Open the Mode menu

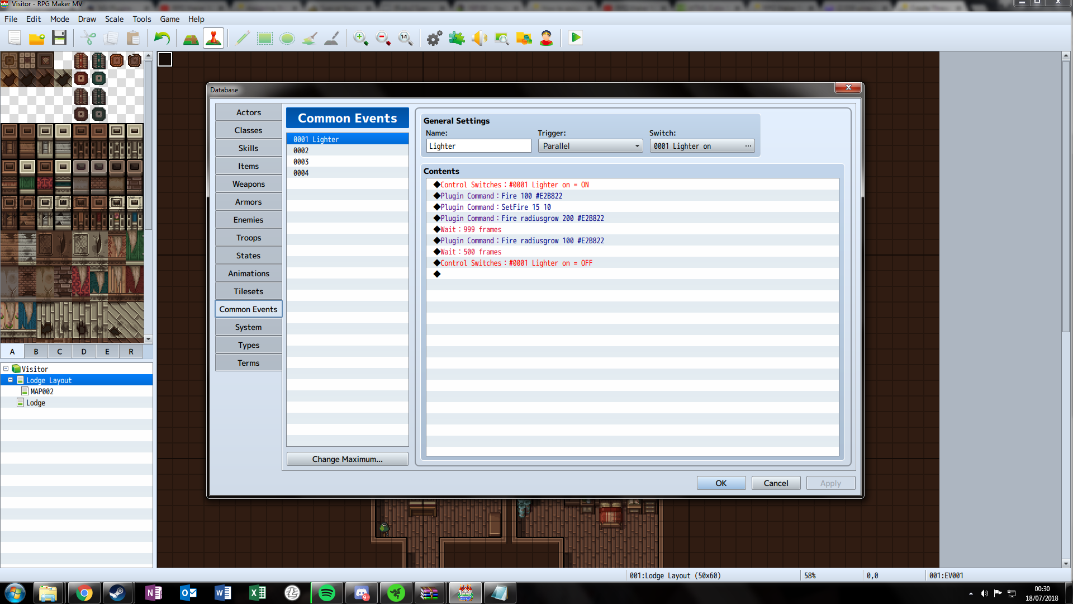(59, 19)
